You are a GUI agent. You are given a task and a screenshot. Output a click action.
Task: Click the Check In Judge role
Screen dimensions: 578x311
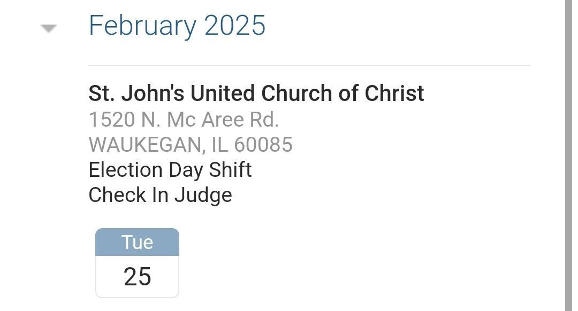click(x=160, y=195)
